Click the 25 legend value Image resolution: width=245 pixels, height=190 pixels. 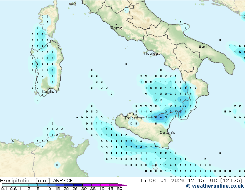(x=75, y=188)
